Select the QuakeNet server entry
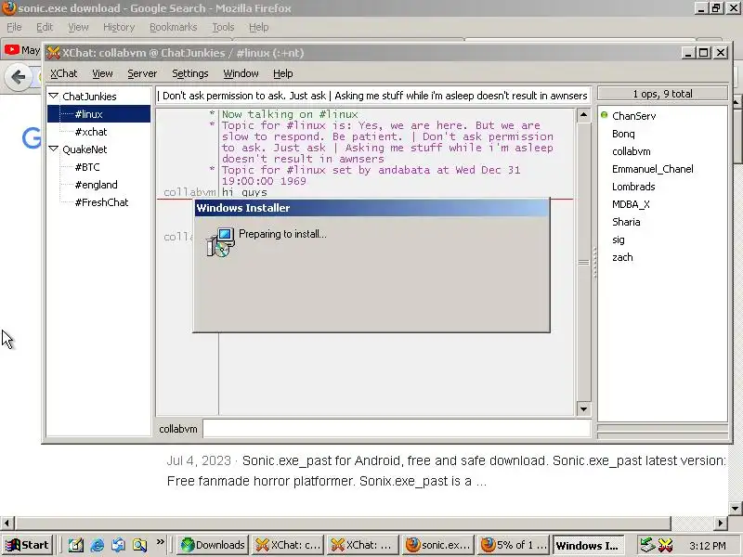The width and height of the screenshot is (743, 557). 85,149
